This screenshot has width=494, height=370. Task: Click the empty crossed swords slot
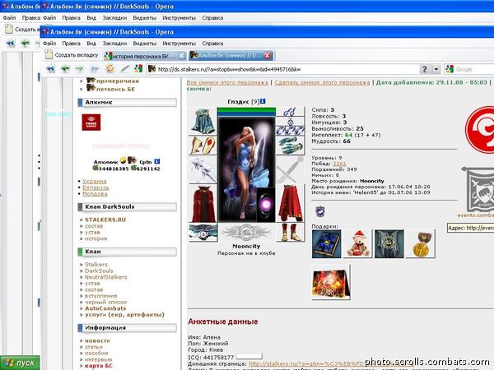[291, 170]
